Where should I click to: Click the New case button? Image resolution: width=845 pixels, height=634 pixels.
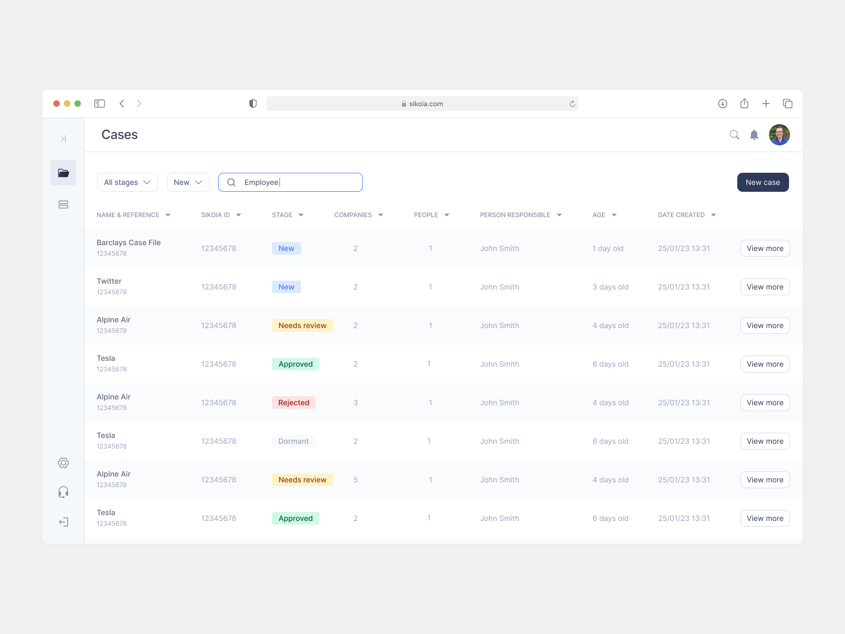click(x=763, y=182)
